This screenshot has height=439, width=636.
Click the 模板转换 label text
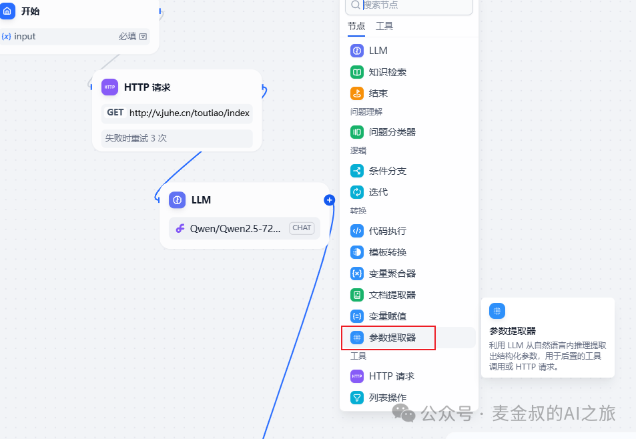pyautogui.click(x=388, y=253)
